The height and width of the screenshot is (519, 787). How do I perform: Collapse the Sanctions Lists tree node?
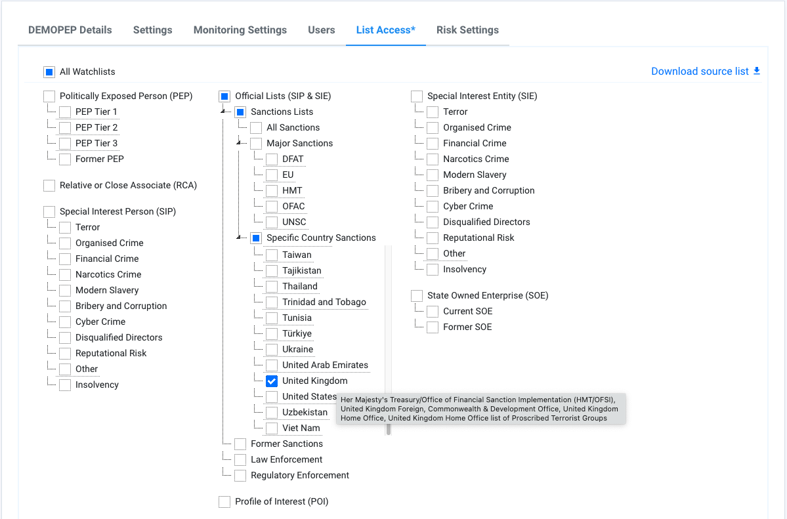click(x=224, y=112)
